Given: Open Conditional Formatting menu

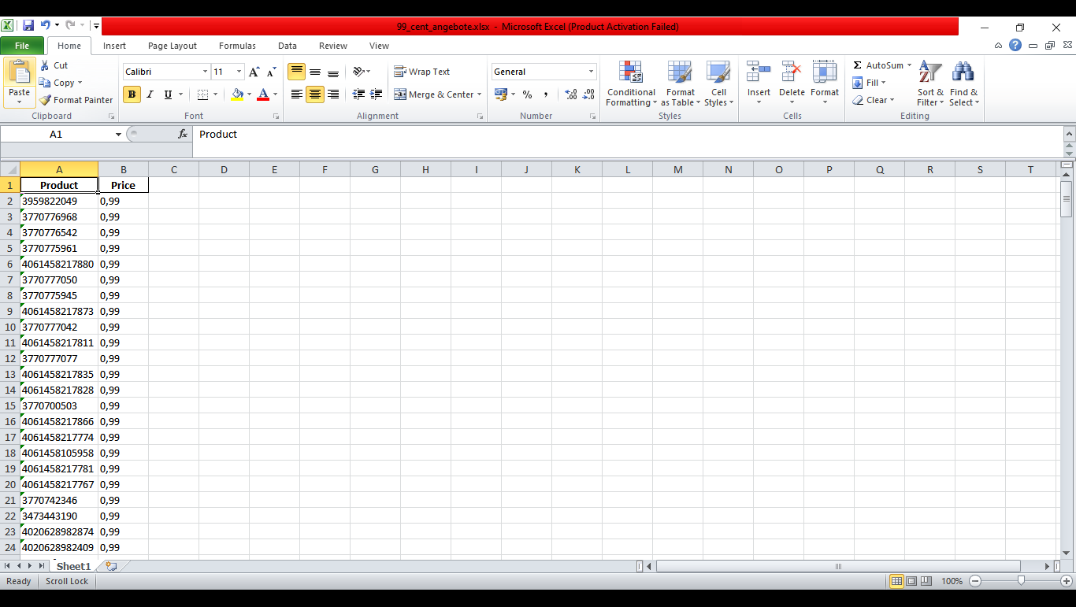Looking at the screenshot, I should click(x=631, y=84).
